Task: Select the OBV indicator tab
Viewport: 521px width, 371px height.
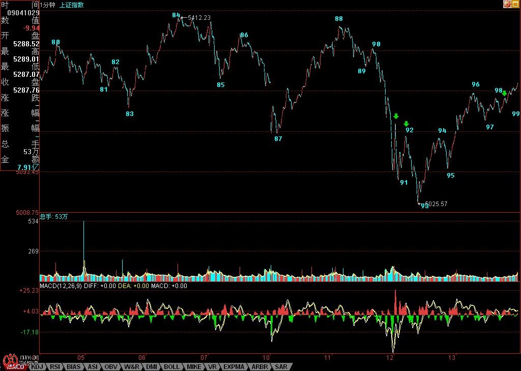Action: click(110, 366)
